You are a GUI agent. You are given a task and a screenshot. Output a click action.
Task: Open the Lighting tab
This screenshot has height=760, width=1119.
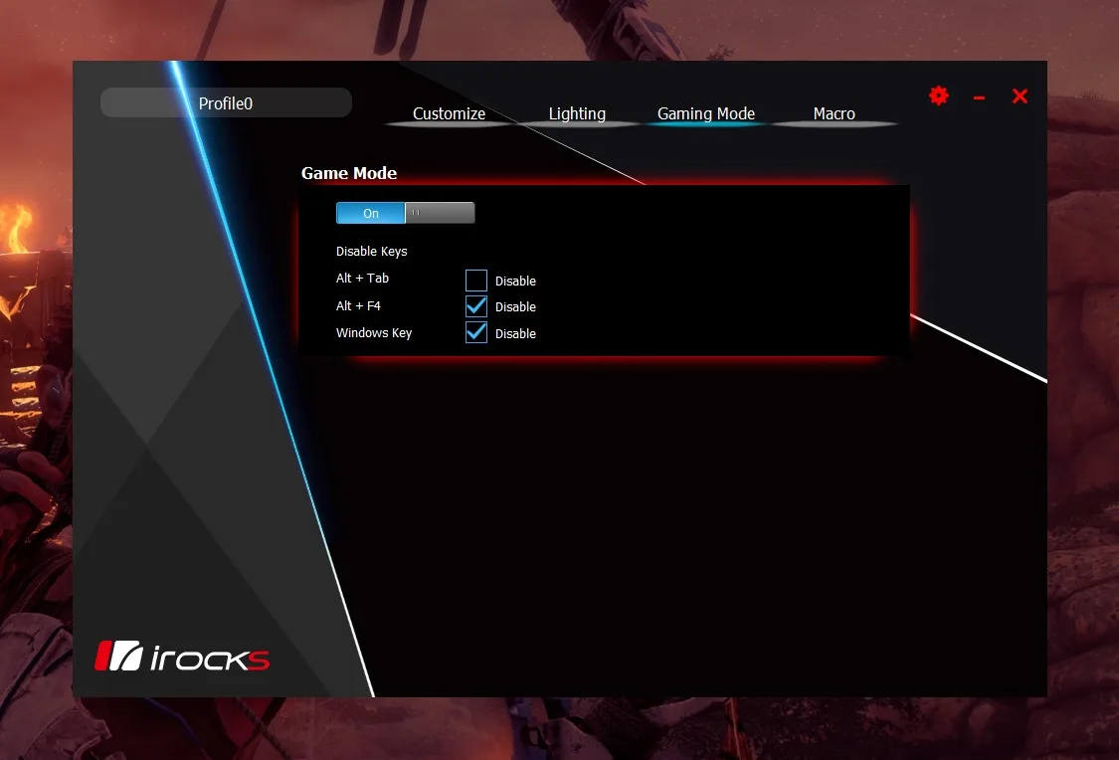click(577, 113)
